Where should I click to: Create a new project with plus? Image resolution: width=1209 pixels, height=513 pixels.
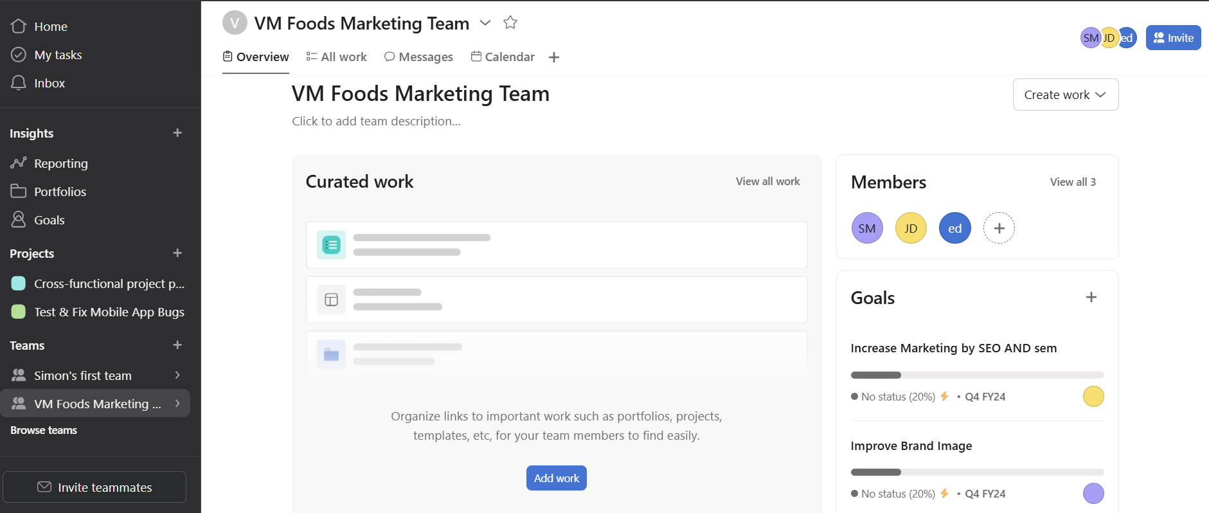178,253
